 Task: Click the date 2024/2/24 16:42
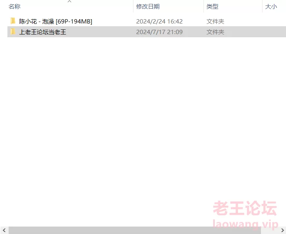[x=159, y=22]
